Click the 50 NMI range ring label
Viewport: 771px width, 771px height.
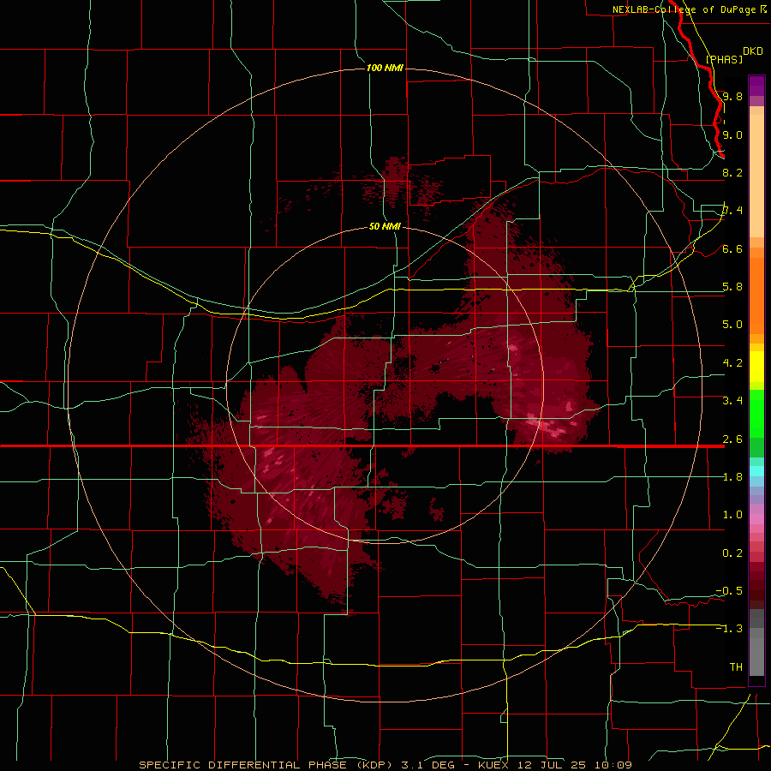click(x=385, y=226)
